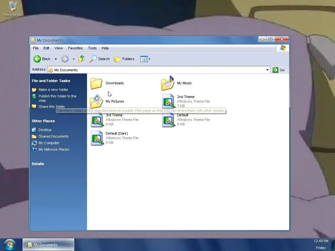The height and width of the screenshot is (251, 335).
Task: Open the Views icon button
Action: point(144,59)
